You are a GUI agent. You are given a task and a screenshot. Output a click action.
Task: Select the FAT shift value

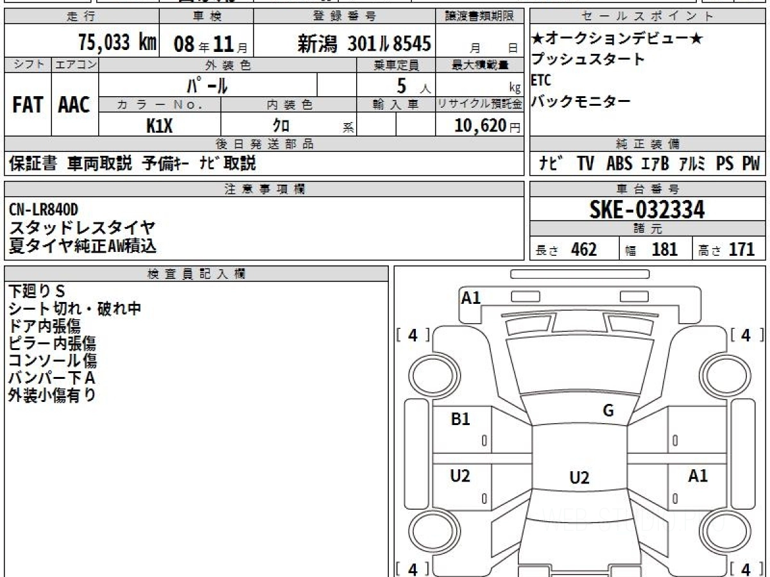tap(28, 105)
